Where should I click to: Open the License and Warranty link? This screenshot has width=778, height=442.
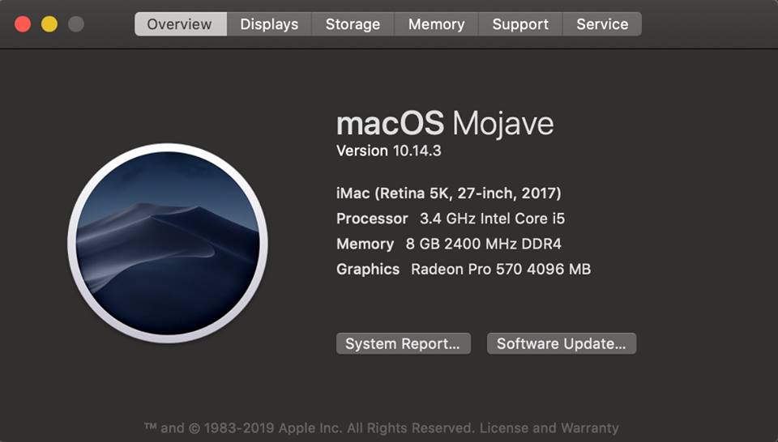[x=549, y=427]
